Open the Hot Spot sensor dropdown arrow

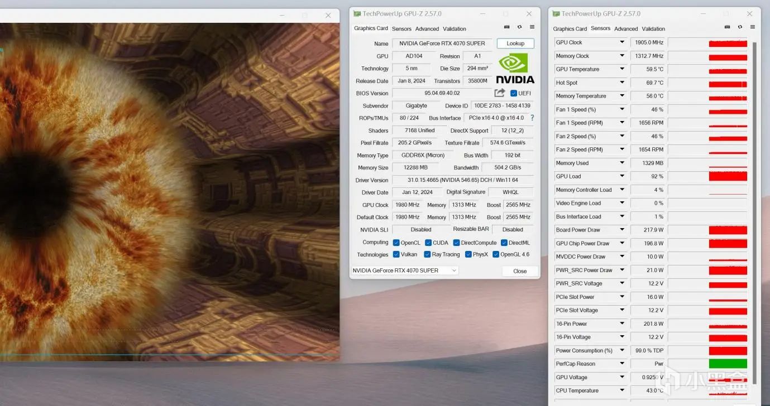(x=622, y=83)
